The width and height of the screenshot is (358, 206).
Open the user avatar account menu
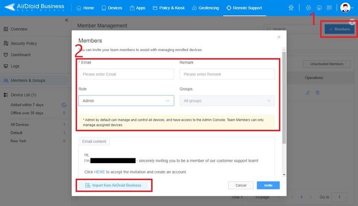click(346, 8)
